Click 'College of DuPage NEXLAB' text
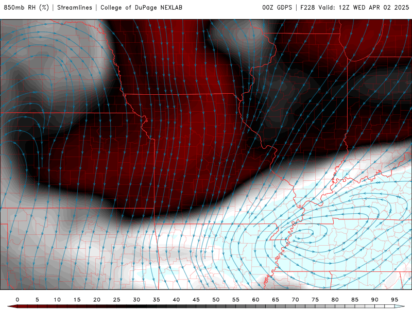Viewport: 412px width, 309px height. point(141,7)
